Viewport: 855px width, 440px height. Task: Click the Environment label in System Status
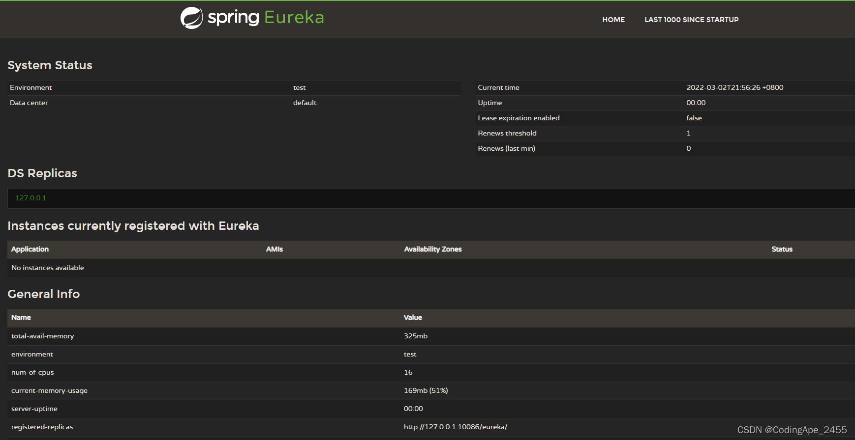point(31,87)
